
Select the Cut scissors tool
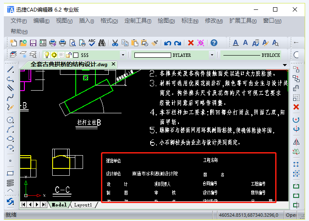coord(115,43)
